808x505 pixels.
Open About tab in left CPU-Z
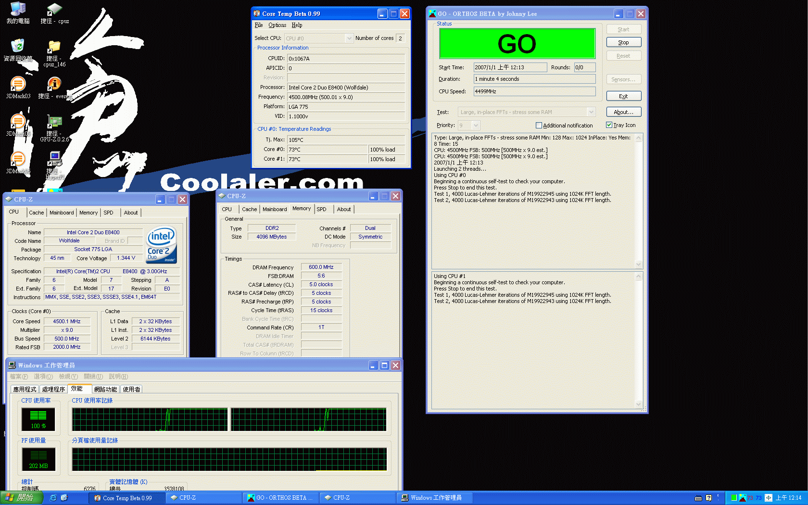[x=131, y=213]
